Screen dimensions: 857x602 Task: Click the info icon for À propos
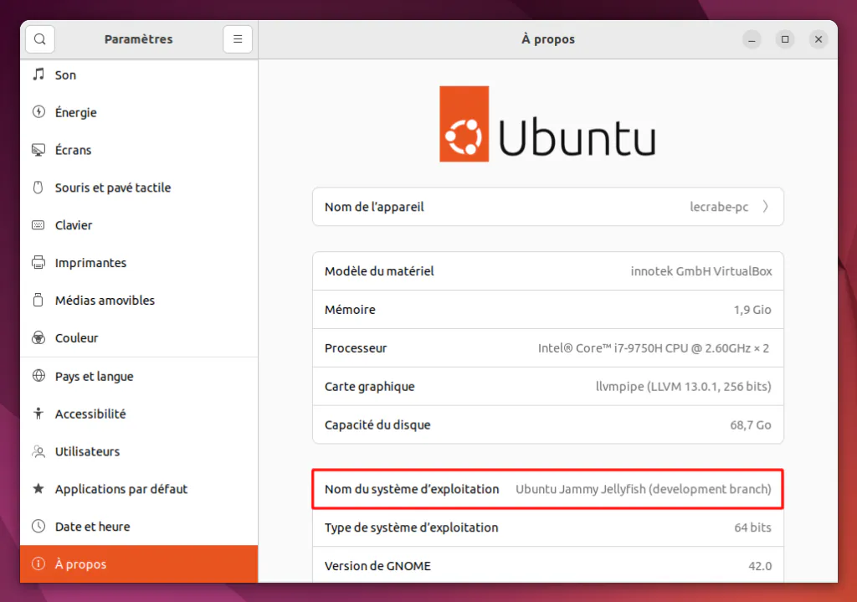coord(38,563)
